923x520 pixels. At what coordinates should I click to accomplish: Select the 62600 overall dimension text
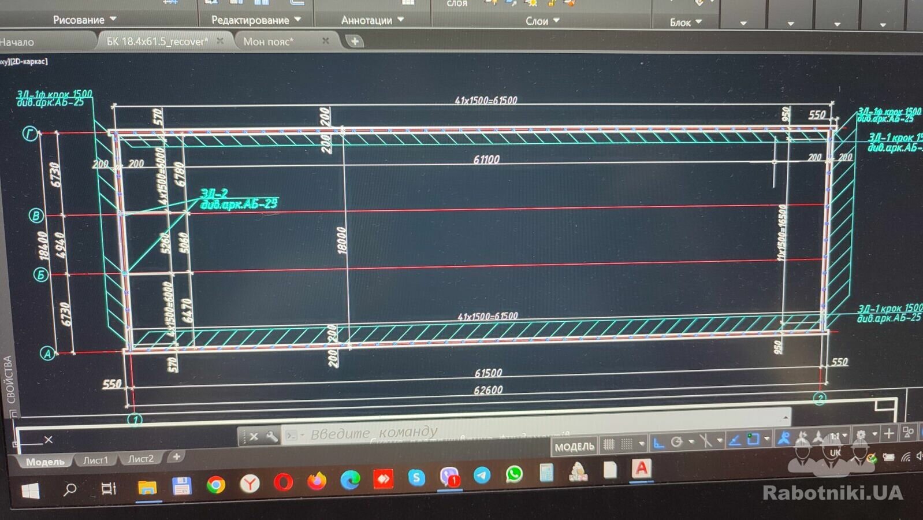pyautogui.click(x=488, y=390)
